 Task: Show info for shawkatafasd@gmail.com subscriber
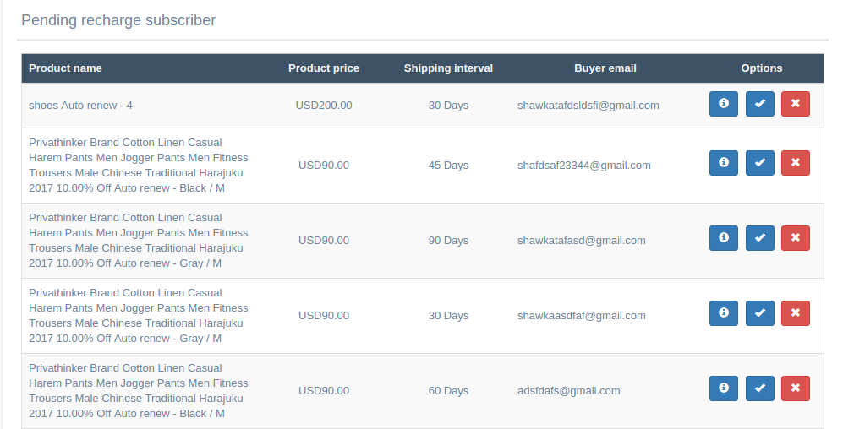(x=724, y=238)
